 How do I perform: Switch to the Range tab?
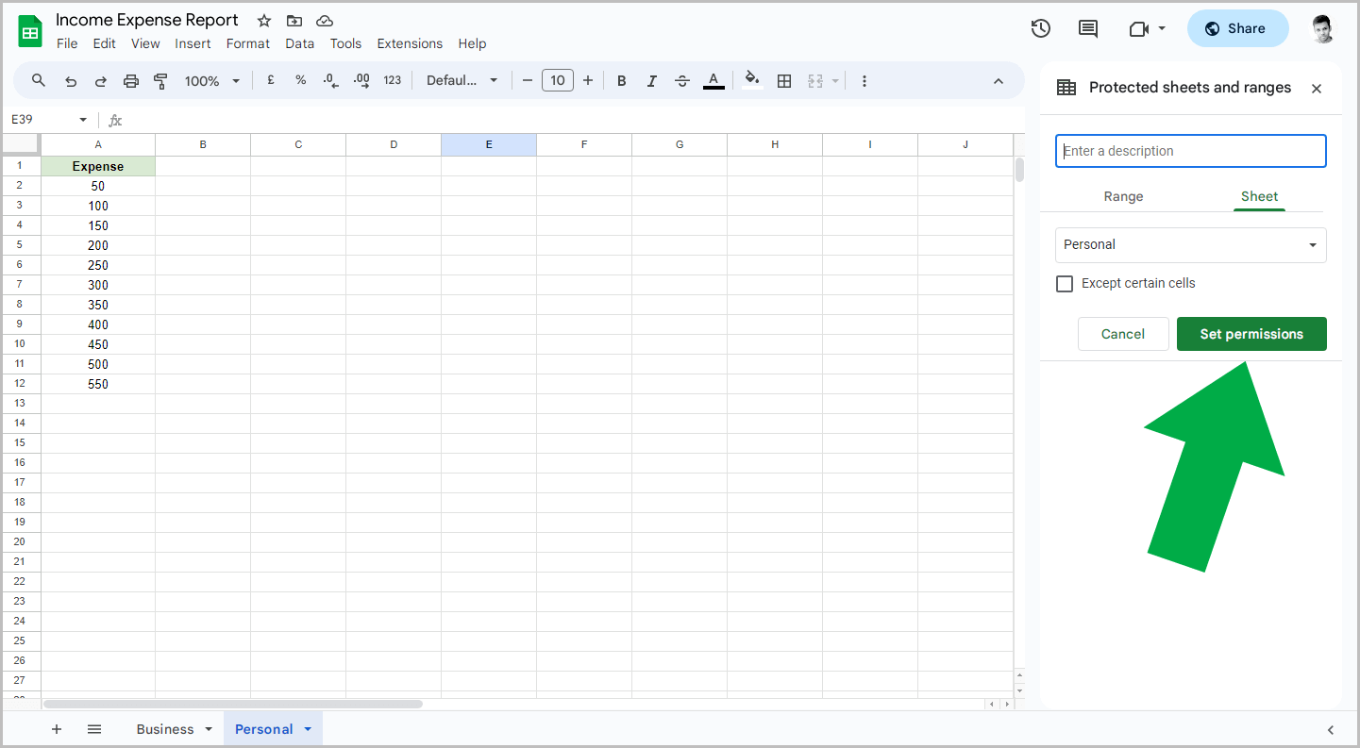coord(1123,196)
